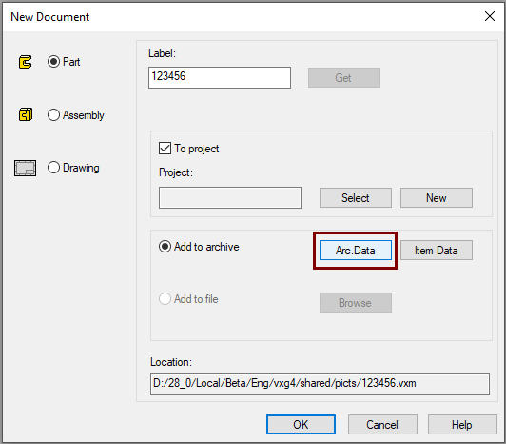The height and width of the screenshot is (444, 506).
Task: Click the yellow Assembly document icon
Action: click(25, 114)
